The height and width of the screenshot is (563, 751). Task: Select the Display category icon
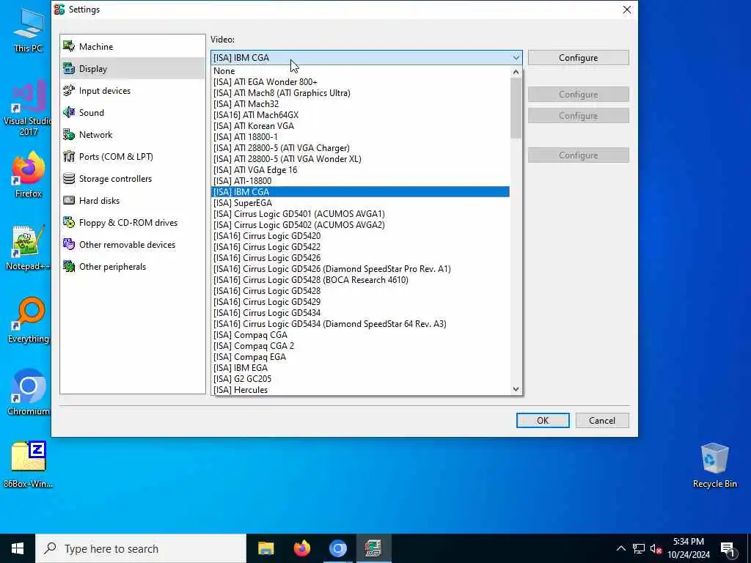[x=69, y=68]
